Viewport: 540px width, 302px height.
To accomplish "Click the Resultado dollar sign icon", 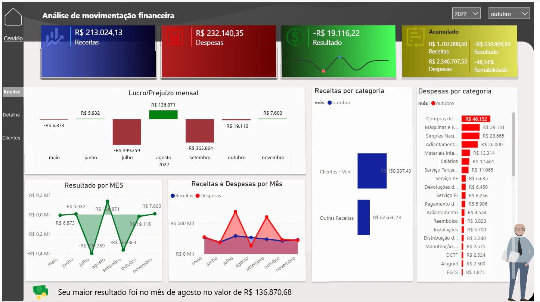I will click(x=295, y=37).
